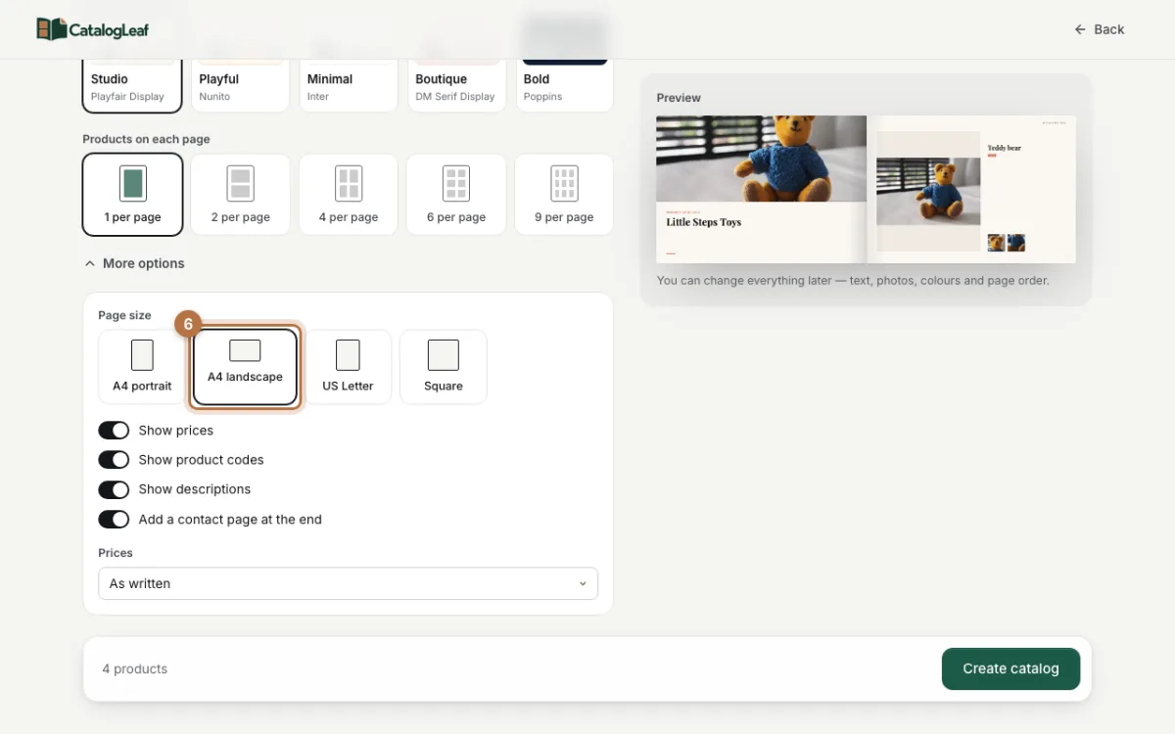This screenshot has height=734, width=1175.
Task: Click the "Page size" label
Action: 124,315
